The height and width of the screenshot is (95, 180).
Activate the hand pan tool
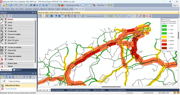[134, 16]
